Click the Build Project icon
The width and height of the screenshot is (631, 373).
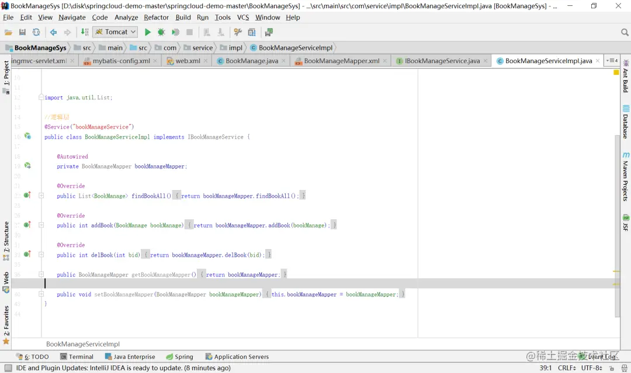(x=85, y=32)
